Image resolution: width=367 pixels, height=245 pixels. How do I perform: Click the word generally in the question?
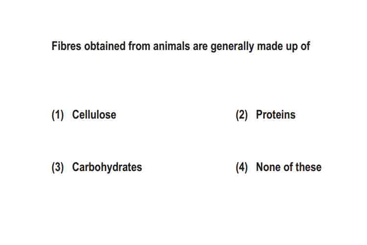[232, 47]
